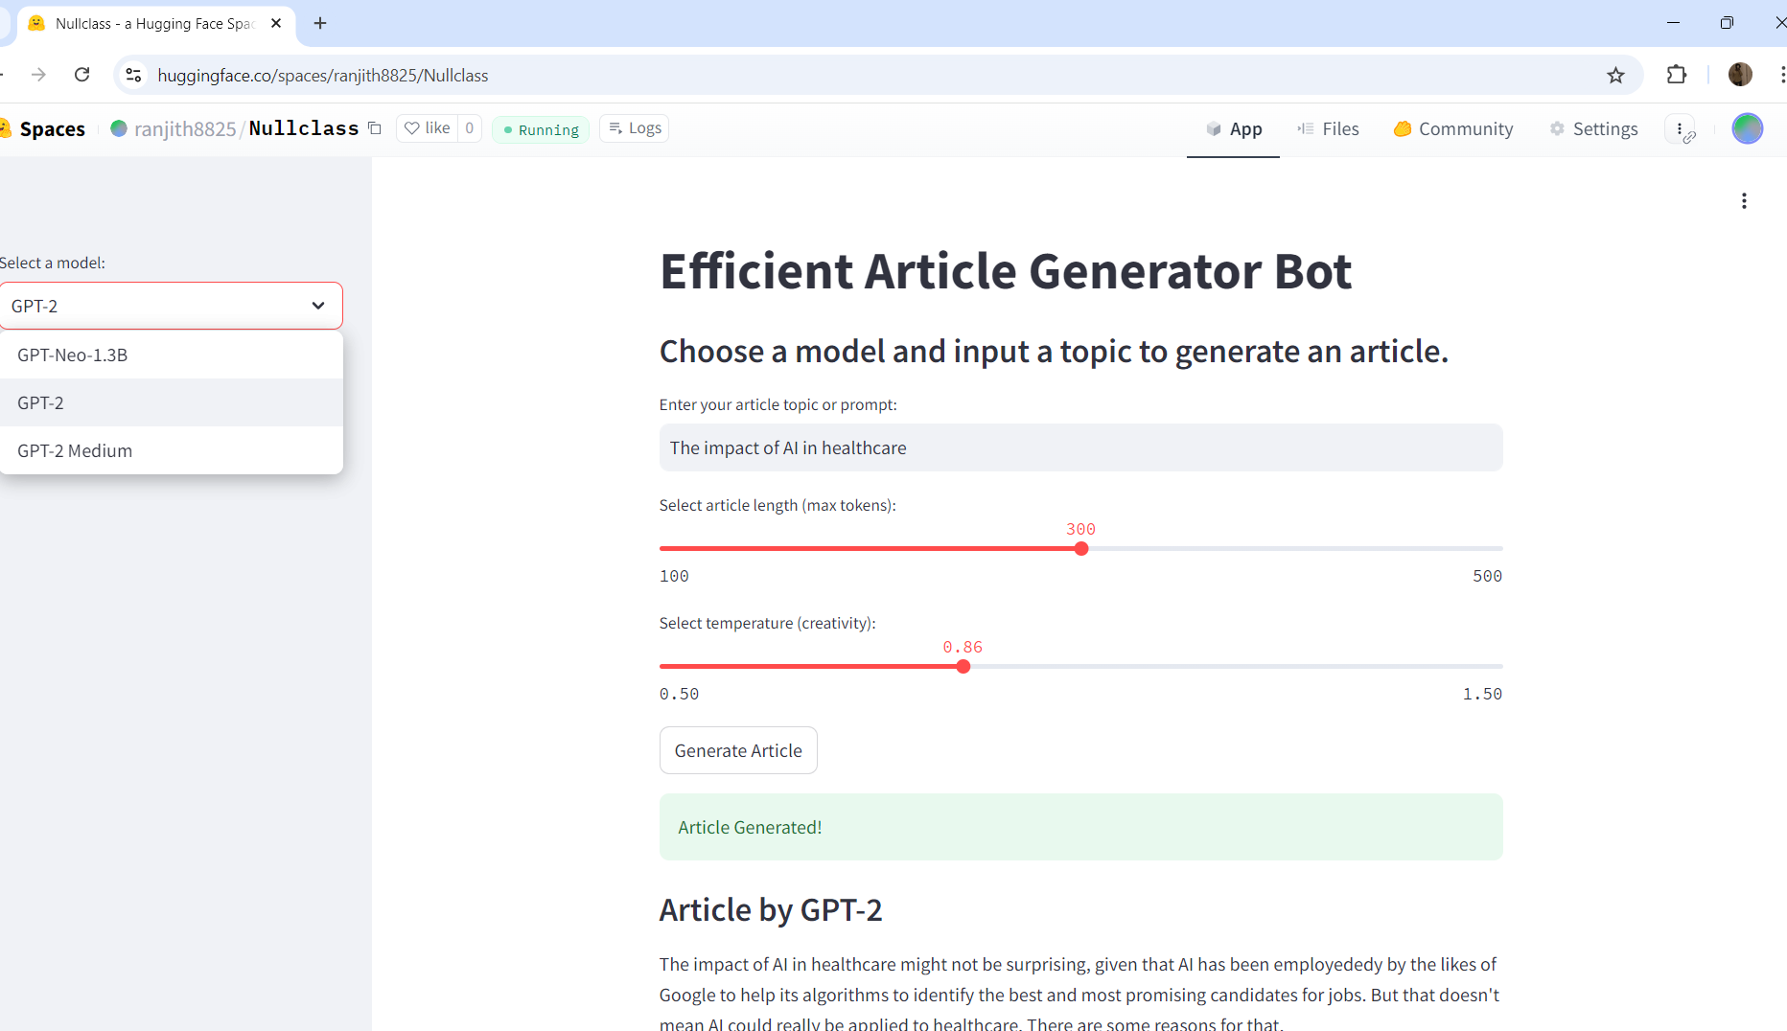Open the Community tab

pyautogui.click(x=1453, y=129)
